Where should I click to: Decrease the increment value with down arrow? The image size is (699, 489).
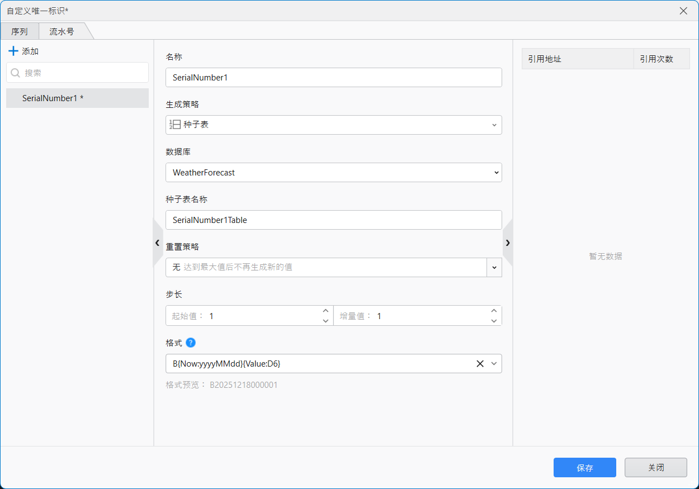(x=494, y=321)
